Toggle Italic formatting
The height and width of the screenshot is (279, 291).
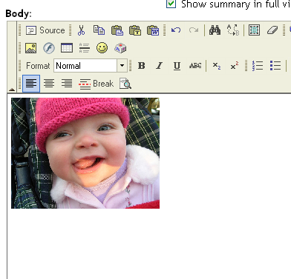pyautogui.click(x=159, y=66)
